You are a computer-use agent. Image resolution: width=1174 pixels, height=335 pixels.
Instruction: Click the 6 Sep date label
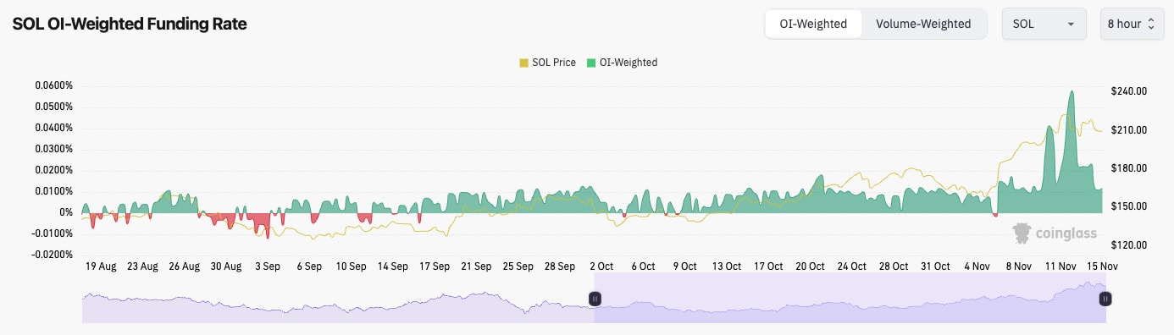[309, 266]
